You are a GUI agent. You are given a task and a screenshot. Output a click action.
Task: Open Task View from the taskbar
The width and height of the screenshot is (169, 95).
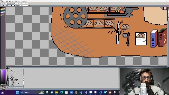47,92
